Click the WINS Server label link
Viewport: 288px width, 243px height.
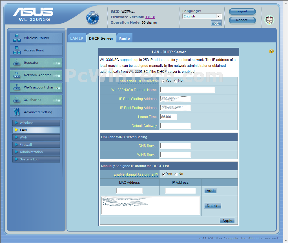147,155
